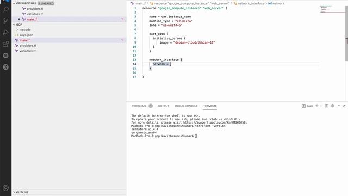Click the "e2-micro" string on line 4
The height and width of the screenshot is (196, 348).
pos(184,21)
